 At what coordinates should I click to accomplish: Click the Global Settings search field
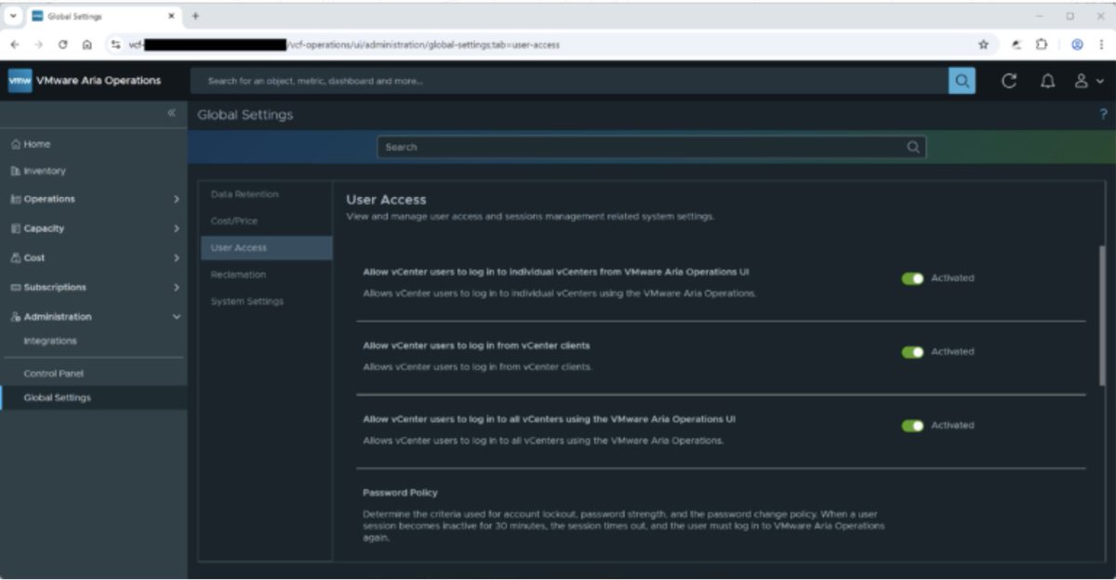pos(651,147)
